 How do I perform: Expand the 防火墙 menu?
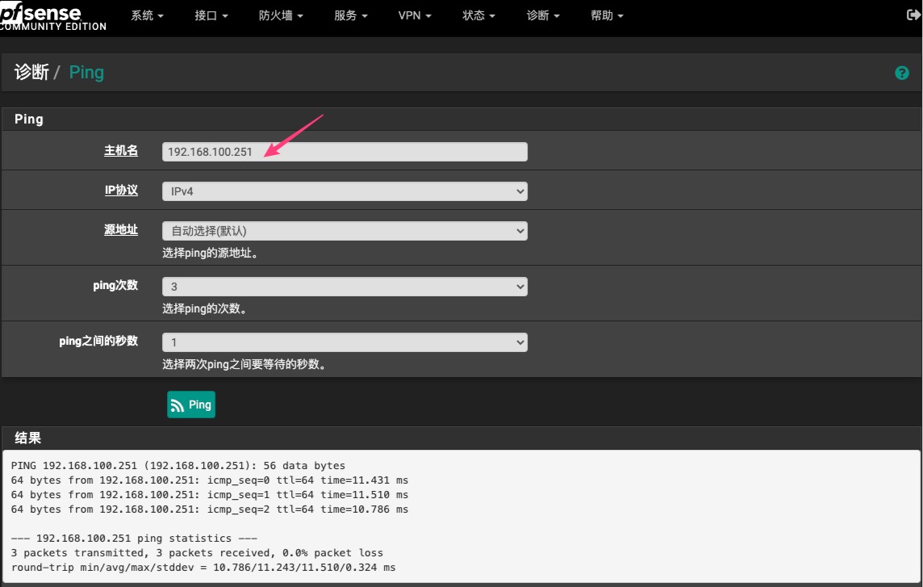pos(281,16)
